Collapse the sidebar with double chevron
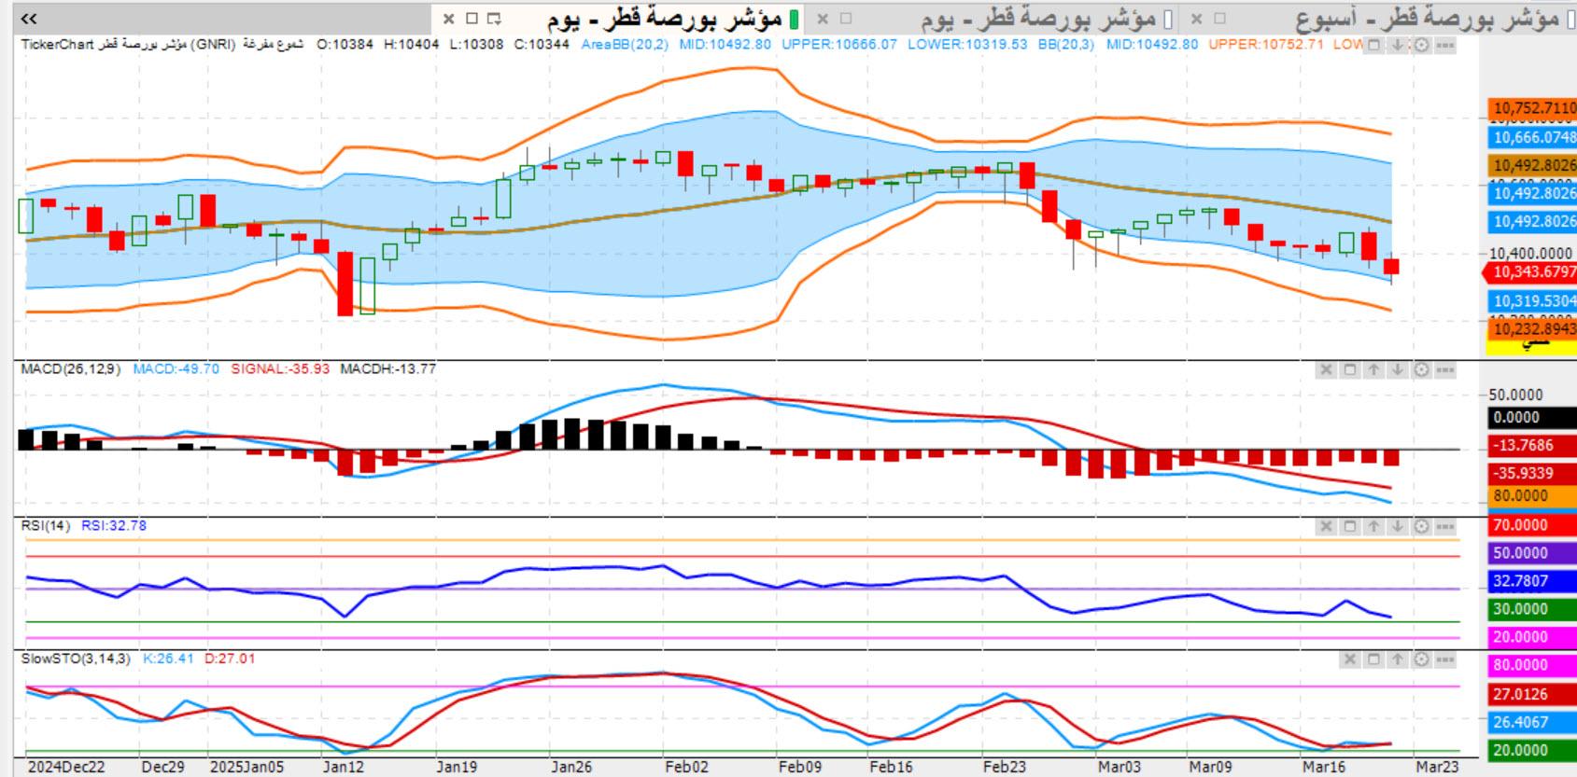Image resolution: width=1577 pixels, height=777 pixels. (x=29, y=18)
